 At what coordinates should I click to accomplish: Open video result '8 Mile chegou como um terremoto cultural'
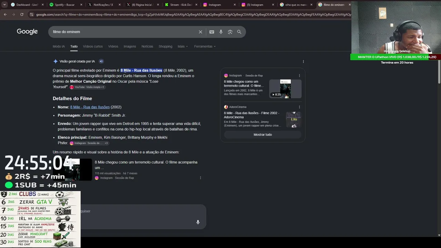(146, 165)
